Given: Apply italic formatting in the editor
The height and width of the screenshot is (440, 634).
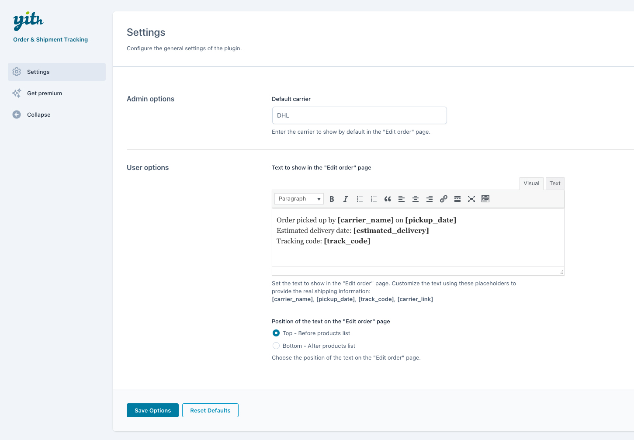Looking at the screenshot, I should click(x=346, y=199).
